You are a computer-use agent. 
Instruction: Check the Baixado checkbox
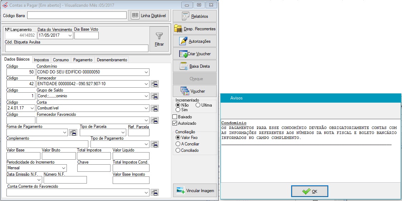pyautogui.click(x=175, y=117)
